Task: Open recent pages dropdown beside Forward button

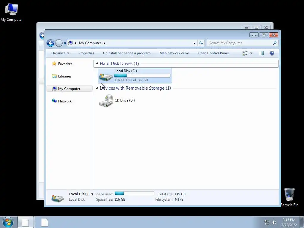Action: pos(65,43)
